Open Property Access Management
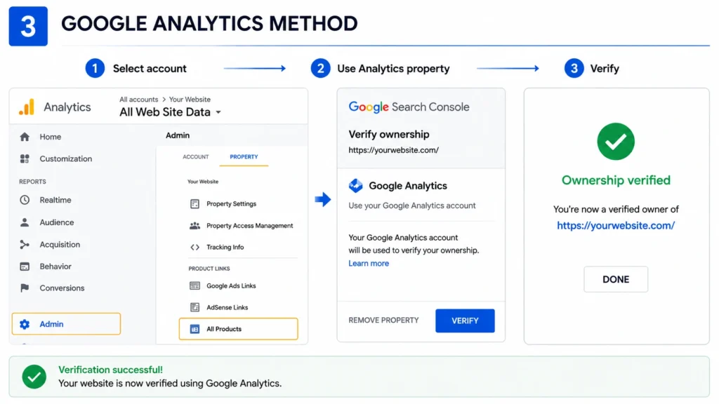 tap(249, 225)
